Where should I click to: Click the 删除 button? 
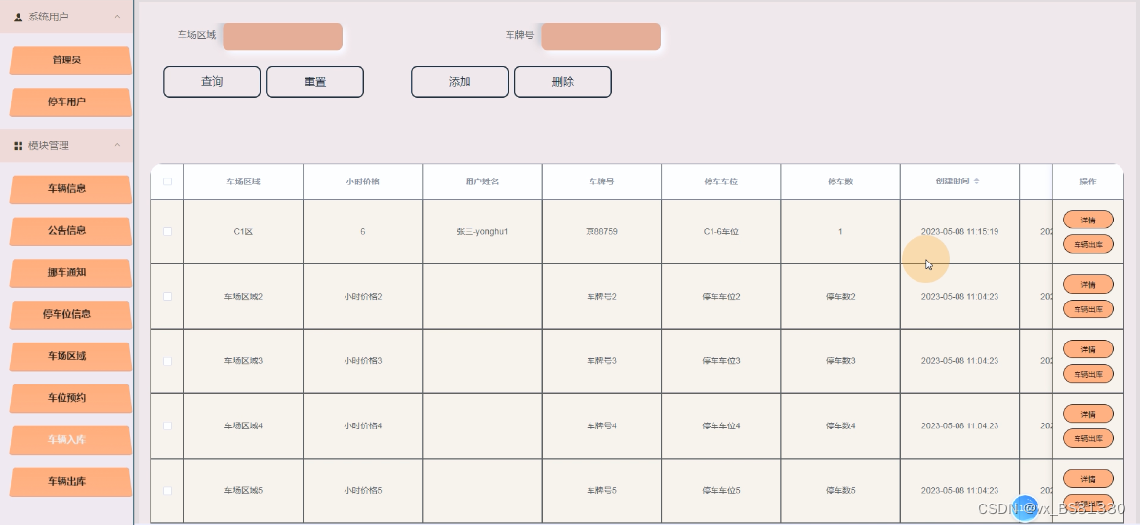(x=563, y=82)
